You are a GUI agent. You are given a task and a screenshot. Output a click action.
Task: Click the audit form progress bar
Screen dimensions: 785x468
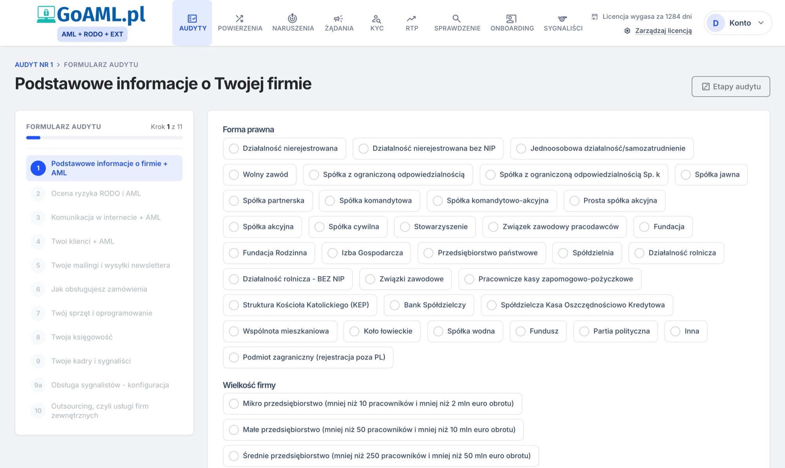(104, 138)
